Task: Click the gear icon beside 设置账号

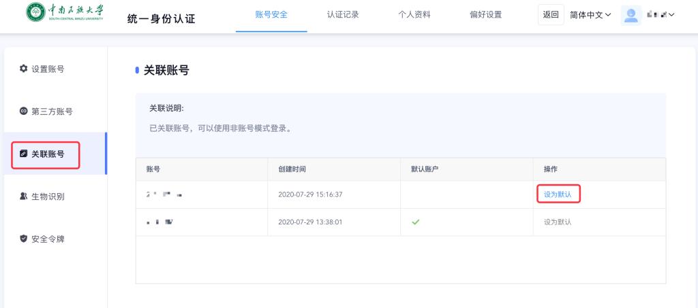Action: click(x=23, y=69)
